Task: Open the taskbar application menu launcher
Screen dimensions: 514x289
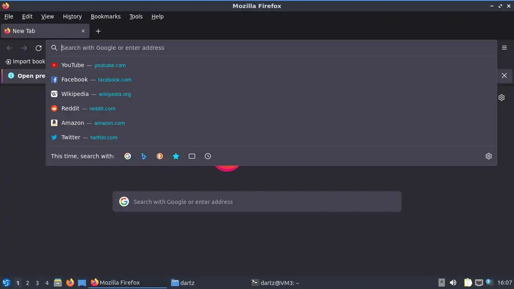Action: 6,283
